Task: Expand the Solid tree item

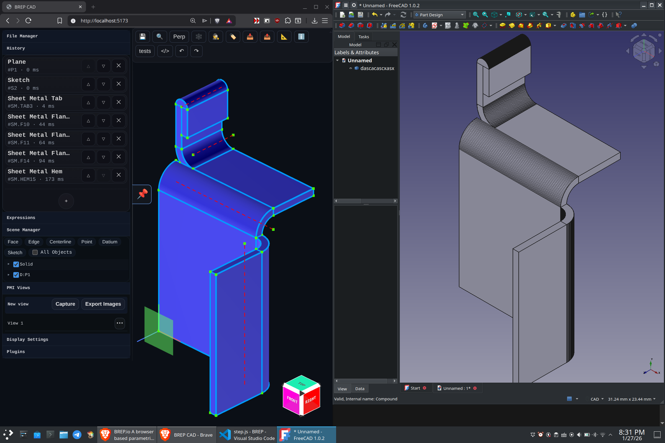Action: (9, 264)
